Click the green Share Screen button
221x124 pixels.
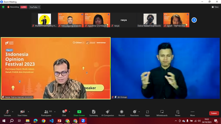click(79, 113)
